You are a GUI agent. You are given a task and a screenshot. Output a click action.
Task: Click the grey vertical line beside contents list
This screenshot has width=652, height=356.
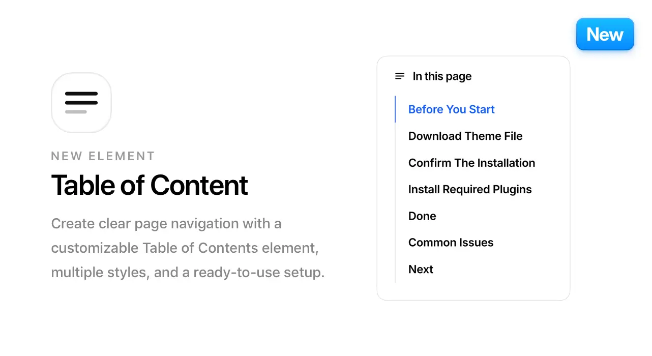(x=395, y=202)
